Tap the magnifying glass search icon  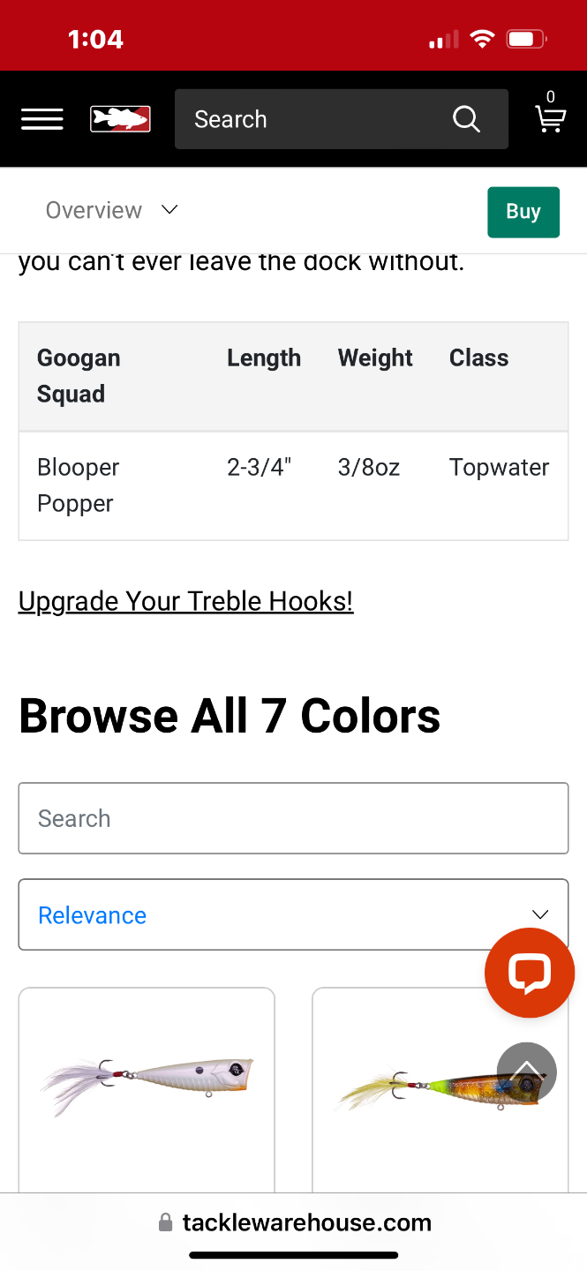pos(466,119)
